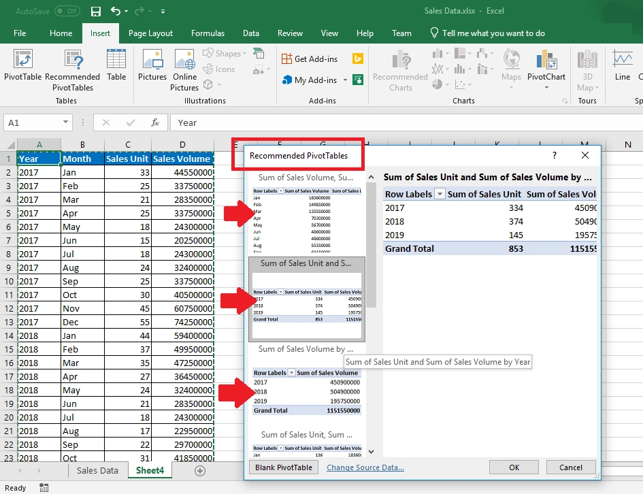Open the Review tab
The image size is (643, 494).
coord(290,33)
